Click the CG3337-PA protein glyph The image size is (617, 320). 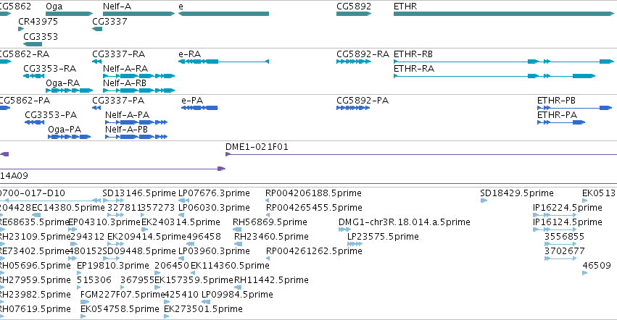(96, 108)
